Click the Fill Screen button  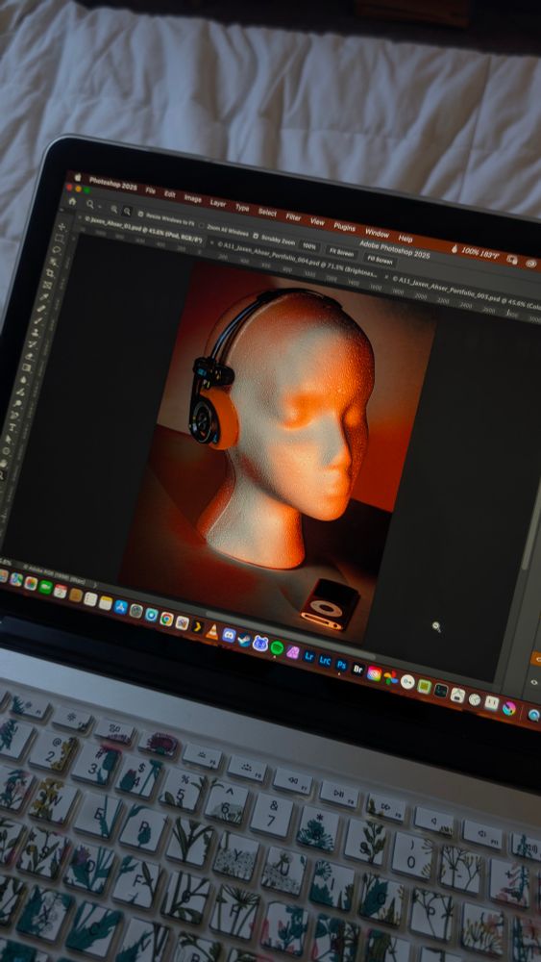point(380,260)
